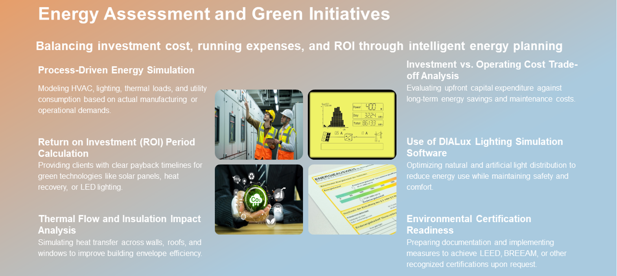This screenshot has width=617, height=276.
Task: Select the LEED, BREEAM certification paragraph
Action: (x=486, y=253)
